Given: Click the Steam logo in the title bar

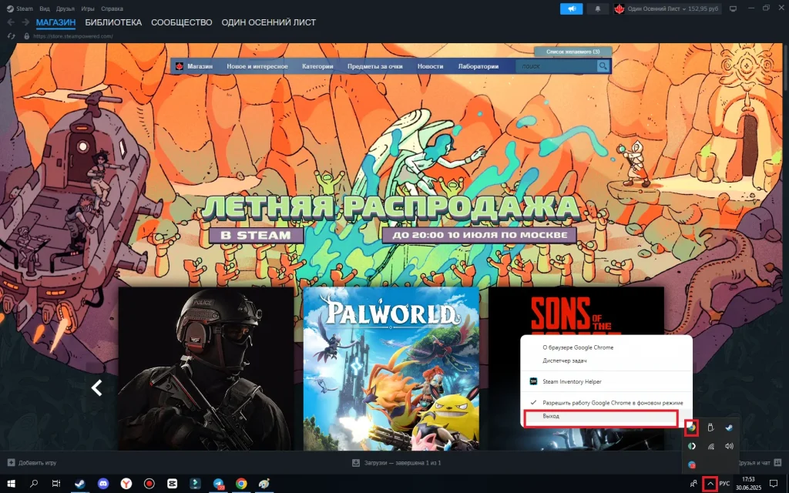Looking at the screenshot, I should point(10,8).
